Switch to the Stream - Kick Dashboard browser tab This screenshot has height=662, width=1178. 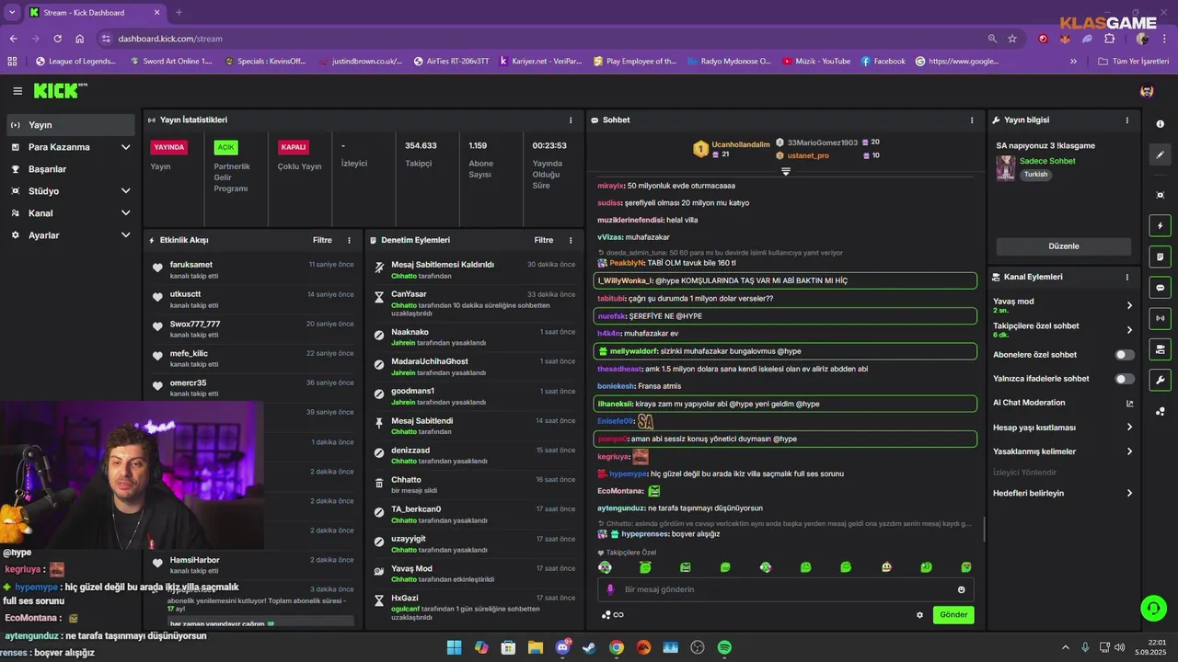pos(94,13)
